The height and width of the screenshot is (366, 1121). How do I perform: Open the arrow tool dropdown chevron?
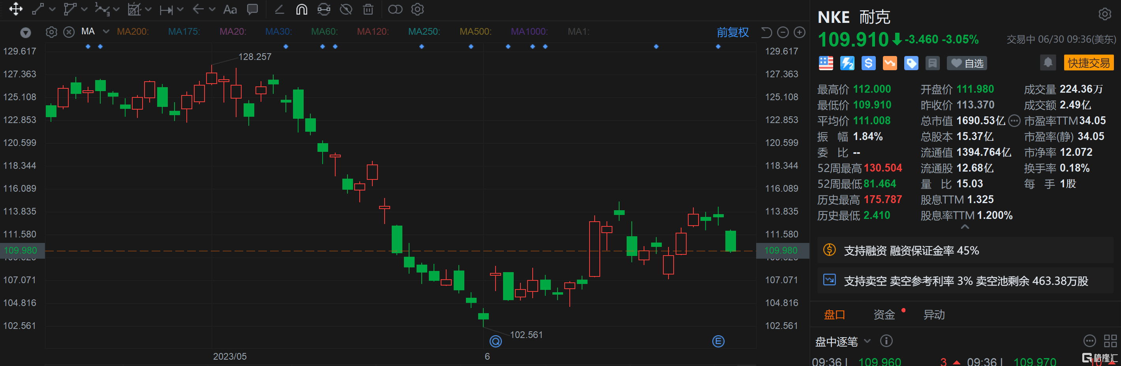pyautogui.click(x=212, y=9)
